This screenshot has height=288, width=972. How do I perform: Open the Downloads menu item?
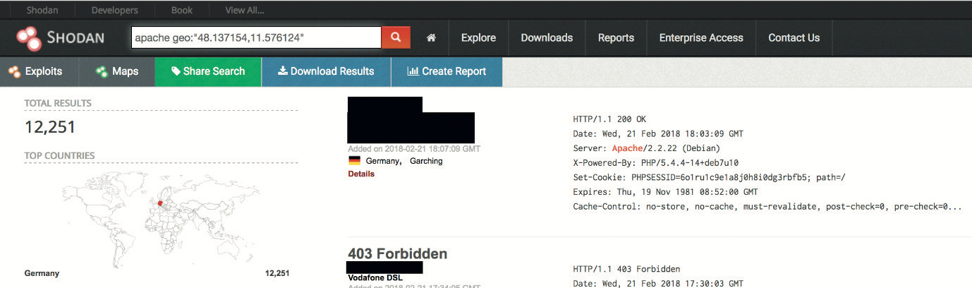pyautogui.click(x=547, y=38)
